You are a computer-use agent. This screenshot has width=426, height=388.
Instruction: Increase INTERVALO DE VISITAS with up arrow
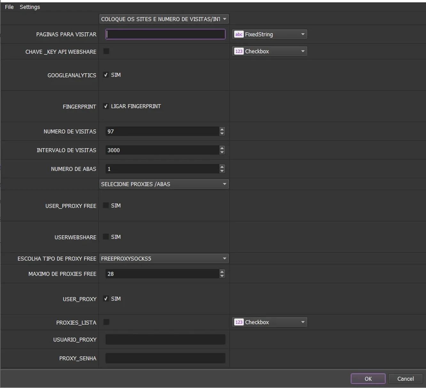222,148
